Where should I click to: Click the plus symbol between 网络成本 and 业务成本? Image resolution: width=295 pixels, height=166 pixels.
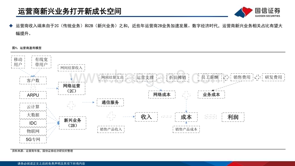(186, 95)
